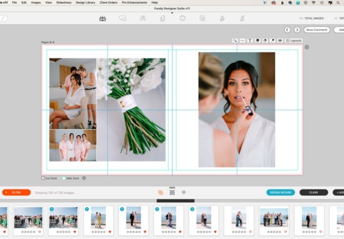This screenshot has width=344, height=239.
Task: Click the Show Comments button
Action: 317,30
